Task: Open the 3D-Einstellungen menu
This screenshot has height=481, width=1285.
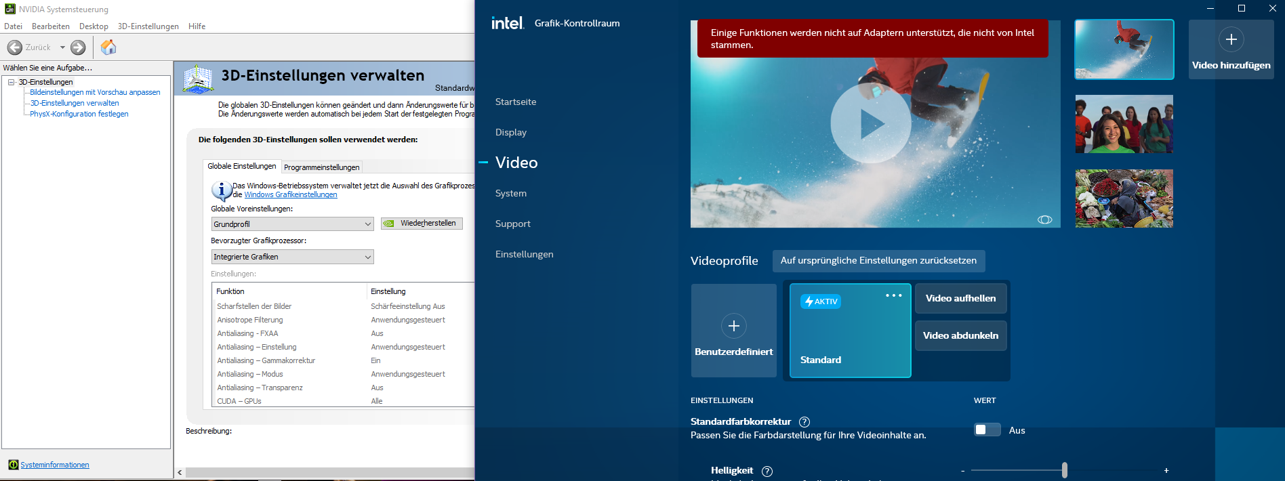Action: [148, 26]
